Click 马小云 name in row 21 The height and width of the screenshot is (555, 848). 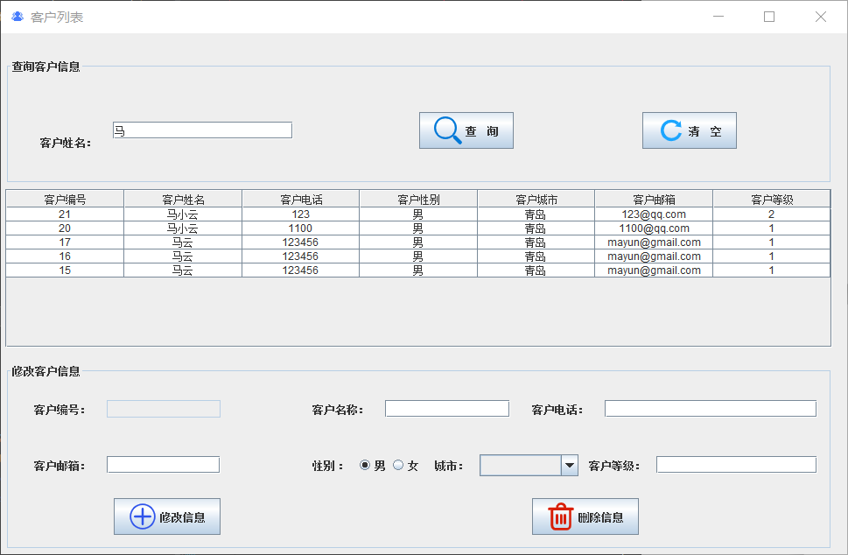point(183,214)
